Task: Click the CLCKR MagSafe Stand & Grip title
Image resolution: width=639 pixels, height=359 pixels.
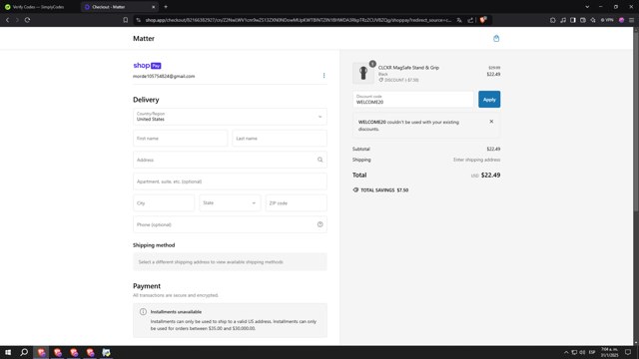Action: 408,68
